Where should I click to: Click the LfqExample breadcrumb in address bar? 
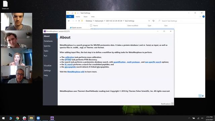pyautogui.click(x=99, y=21)
